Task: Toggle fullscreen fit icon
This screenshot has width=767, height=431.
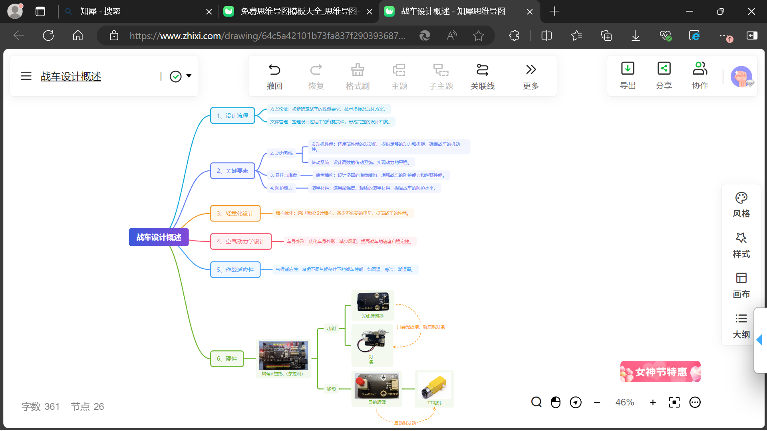Action: tap(674, 402)
